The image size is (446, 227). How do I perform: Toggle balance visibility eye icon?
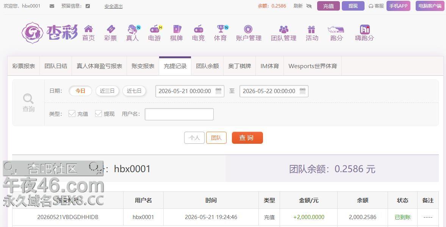coord(309,6)
